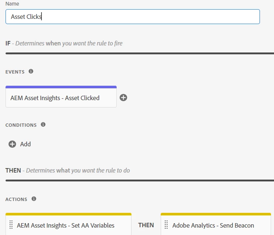Click the ACTIONS section heading
274x235 pixels.
(x=16, y=200)
